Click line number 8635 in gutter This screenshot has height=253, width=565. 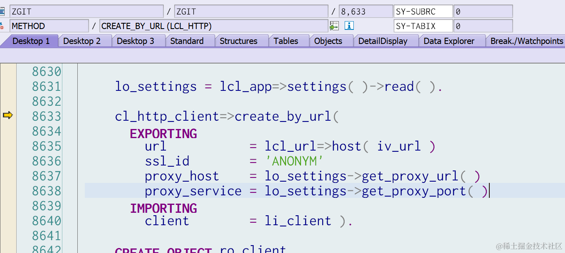point(47,146)
